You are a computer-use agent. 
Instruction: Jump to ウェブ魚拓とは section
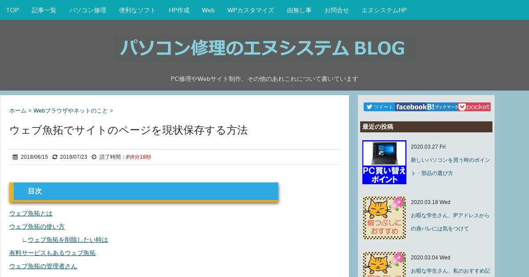pos(31,213)
